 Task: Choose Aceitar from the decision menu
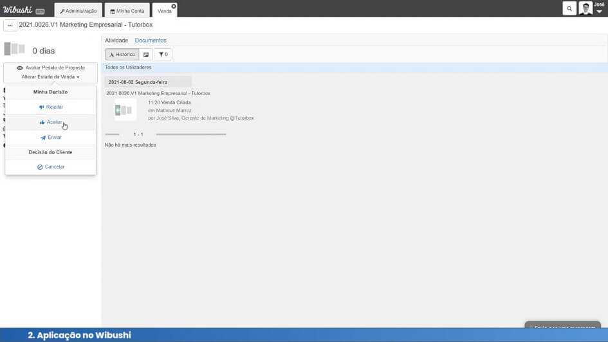[51, 122]
